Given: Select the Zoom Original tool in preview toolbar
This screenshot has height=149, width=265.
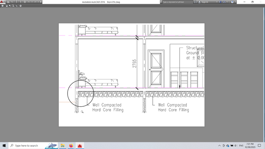Looking at the screenshot, I should click(16, 6).
